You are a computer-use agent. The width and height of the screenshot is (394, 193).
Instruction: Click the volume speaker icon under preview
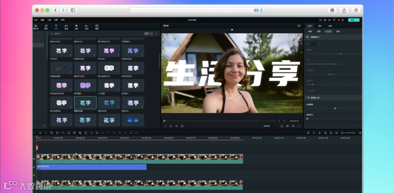click(293, 126)
